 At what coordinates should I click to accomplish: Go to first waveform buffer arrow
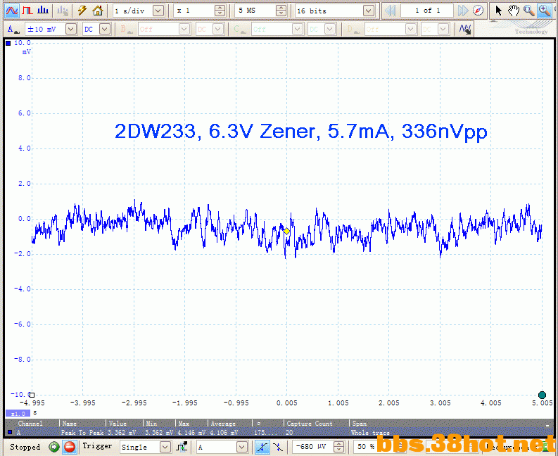391,11
